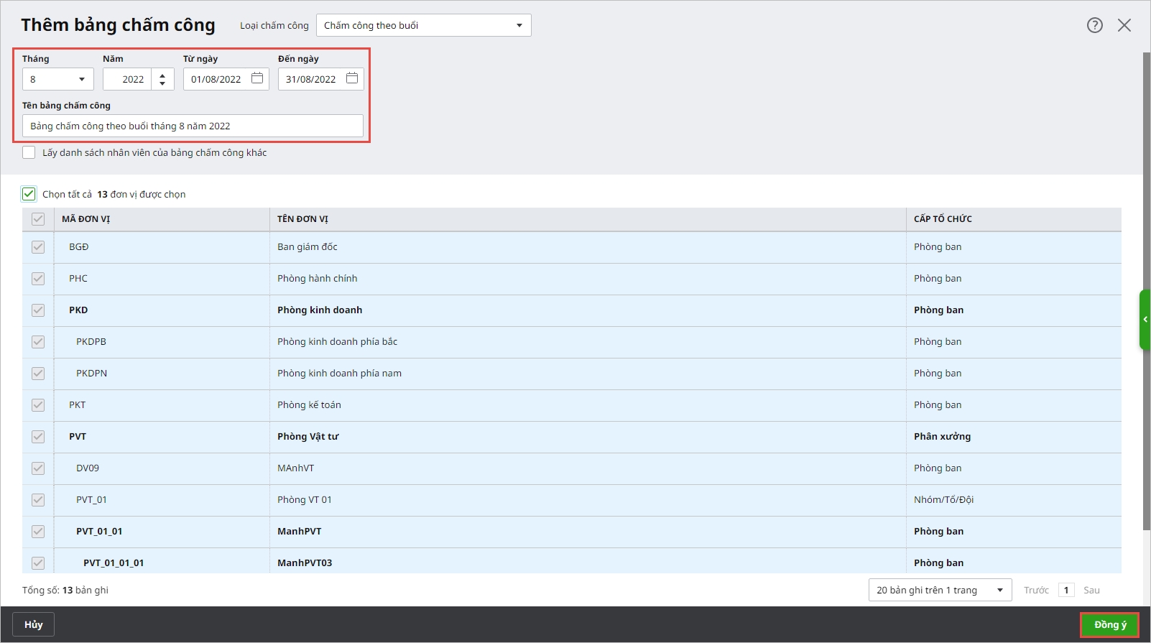The width and height of the screenshot is (1151, 643).
Task: Close the Thêm bảng chấm công dialog
Action: [1124, 25]
